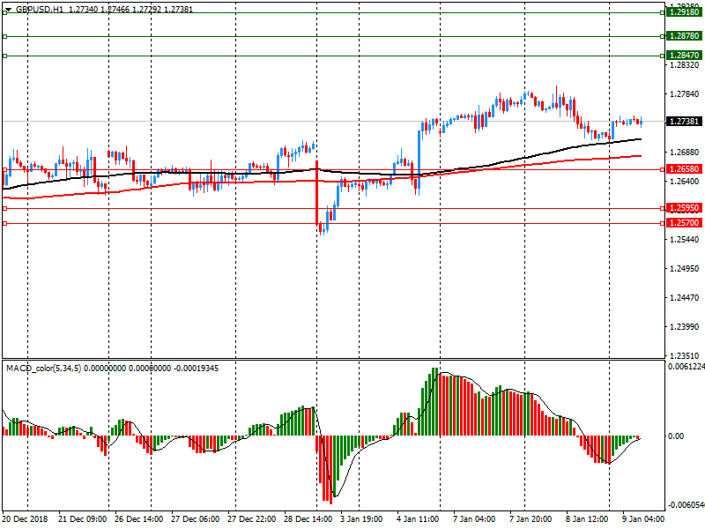The image size is (705, 529).
Task: Click the 7 Jan 04:00 time axis label
Action: pos(473,520)
